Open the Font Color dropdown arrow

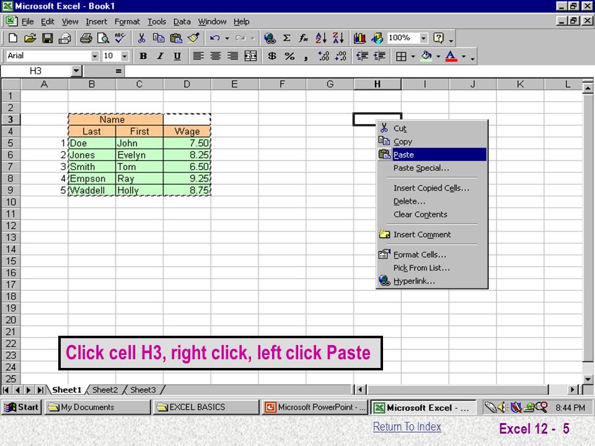[464, 56]
